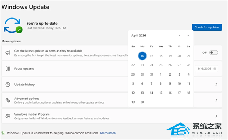The height and width of the screenshot is (140, 228).
Task: Select date 5 in calendar
Action: pyautogui.click(x=133, y=83)
